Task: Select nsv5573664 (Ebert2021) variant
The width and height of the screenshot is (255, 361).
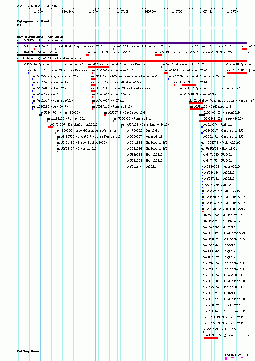Action: 111,94
